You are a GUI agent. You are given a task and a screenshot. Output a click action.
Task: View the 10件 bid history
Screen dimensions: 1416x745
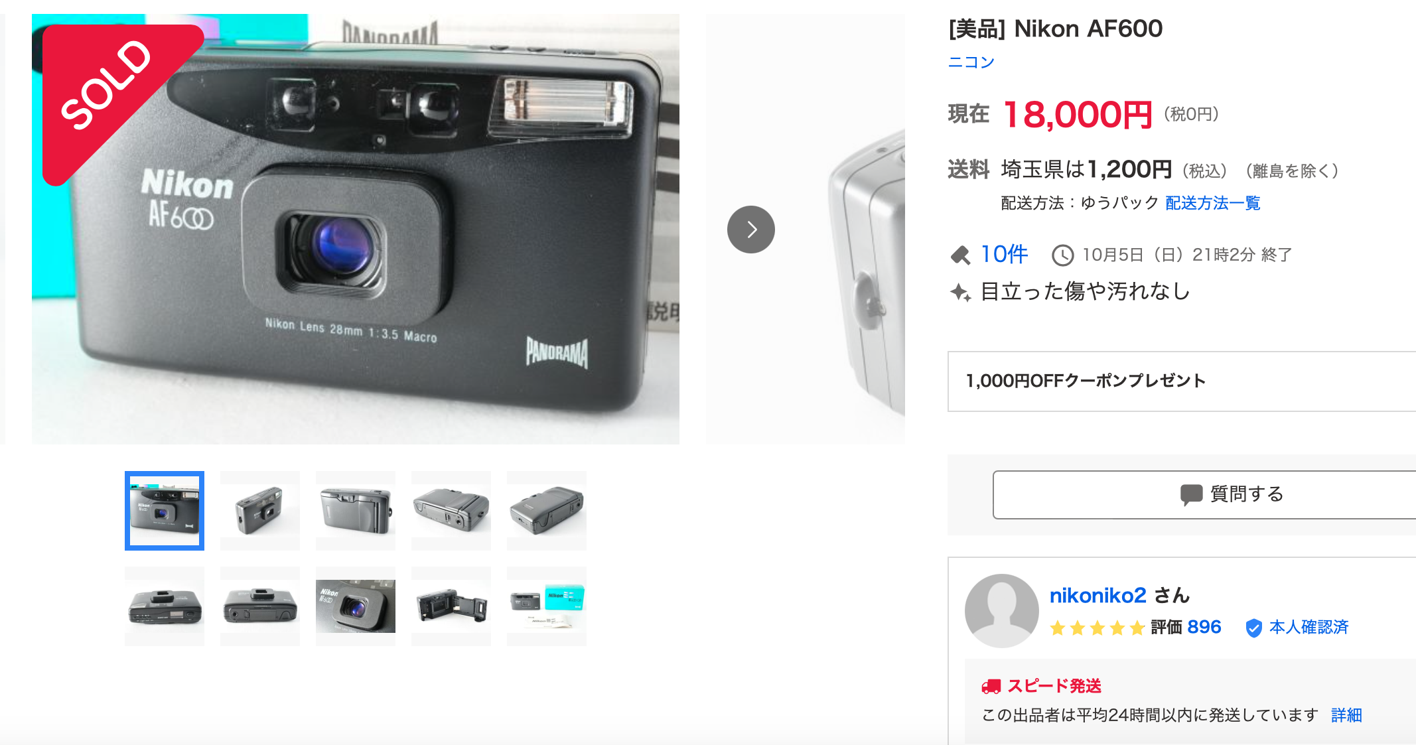1004,254
